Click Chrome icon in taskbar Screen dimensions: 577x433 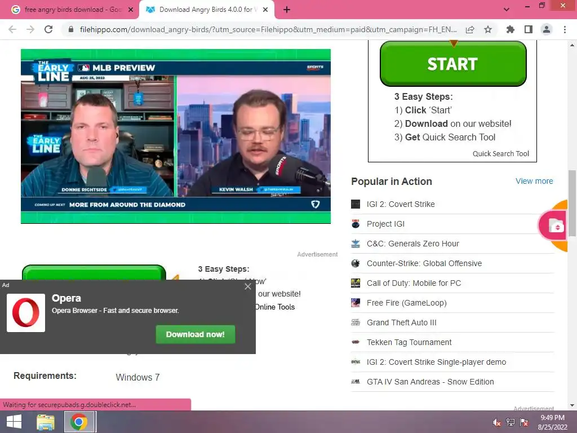coord(79,422)
